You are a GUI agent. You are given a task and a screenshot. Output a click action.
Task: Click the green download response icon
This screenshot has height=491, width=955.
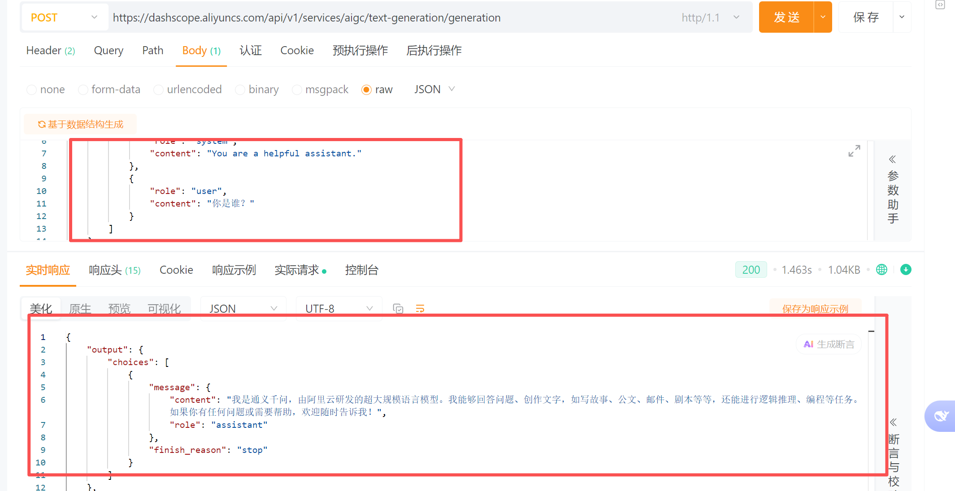pos(906,270)
